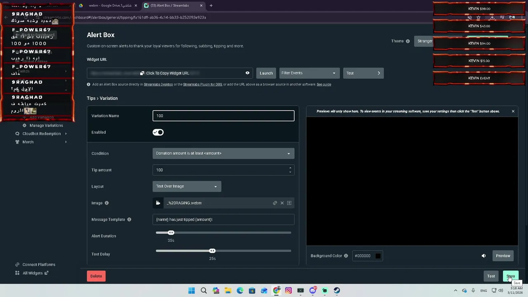Viewport: 528px width, 297px height.
Task: Open the Condition dropdown
Action: coord(223,153)
